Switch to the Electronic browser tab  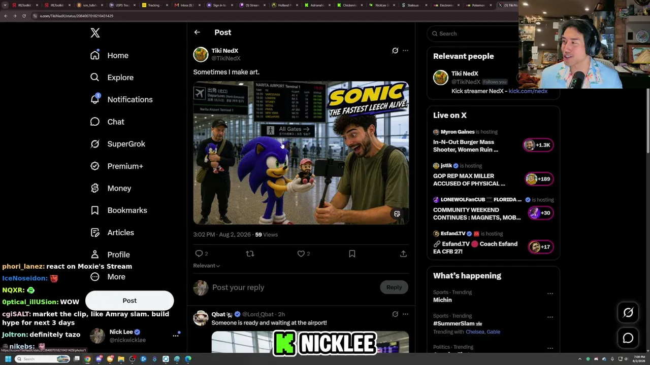click(x=446, y=5)
